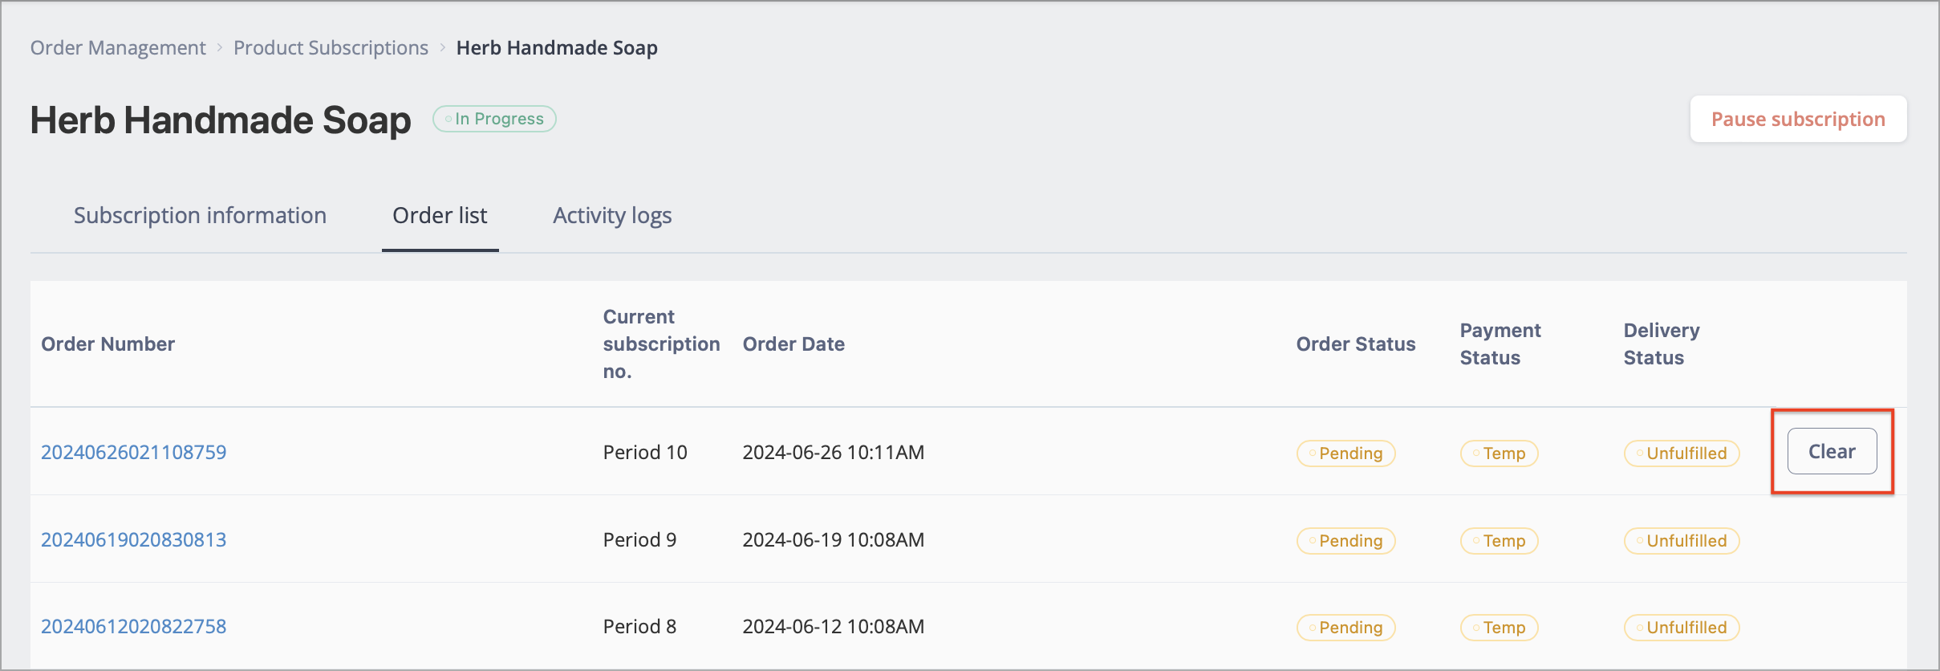Open order number 20240626021108759
1940x671 pixels.
pyautogui.click(x=134, y=452)
